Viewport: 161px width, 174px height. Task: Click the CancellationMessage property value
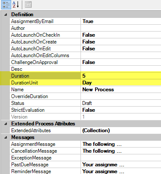tap(121, 151)
